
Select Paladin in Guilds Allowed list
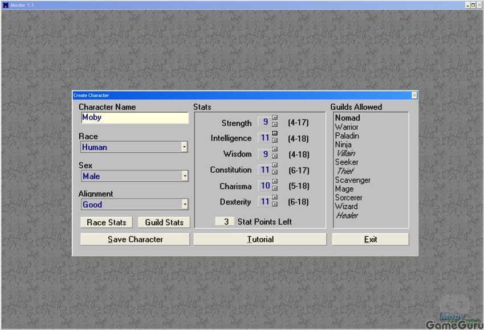(x=347, y=136)
